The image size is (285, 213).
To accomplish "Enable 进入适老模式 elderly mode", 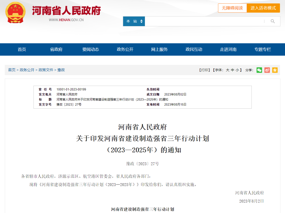I will coord(263,8).
